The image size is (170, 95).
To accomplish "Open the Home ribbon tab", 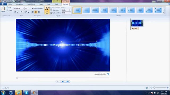I will [x=10, y=4].
